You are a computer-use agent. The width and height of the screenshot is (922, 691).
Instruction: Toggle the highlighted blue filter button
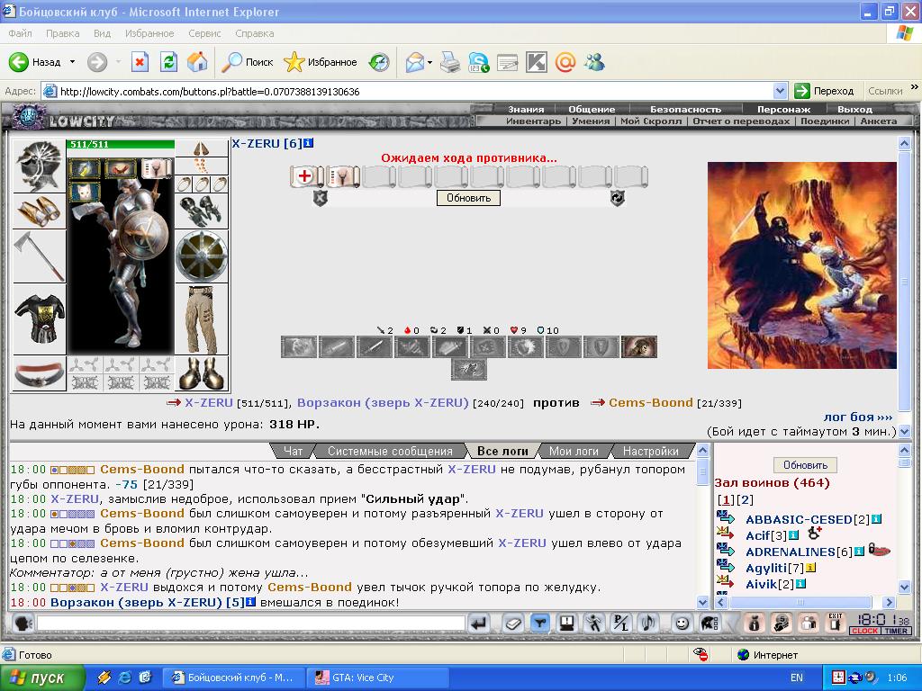pyautogui.click(x=540, y=623)
